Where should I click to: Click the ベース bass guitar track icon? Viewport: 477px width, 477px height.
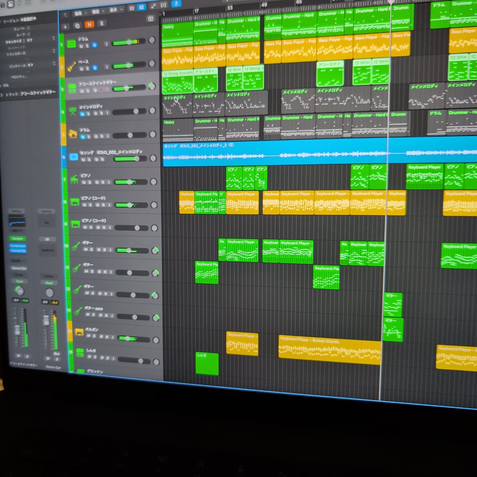point(72,66)
